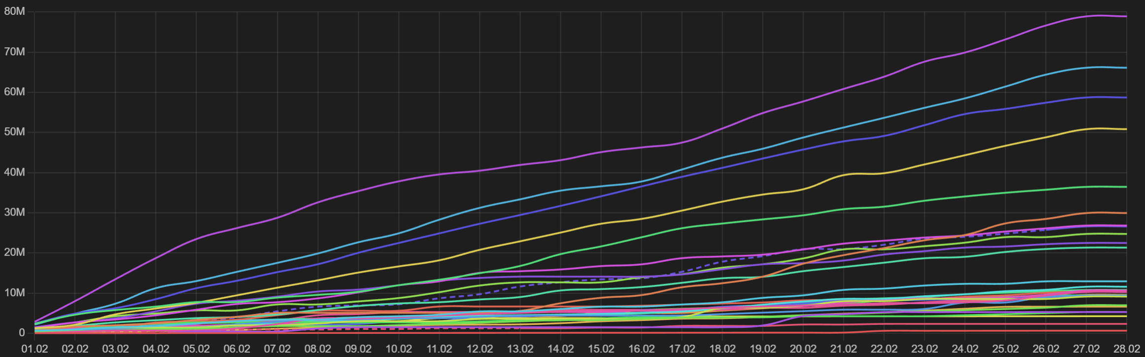Click the 05.02 date on the x-axis
This screenshot has width=1145, height=357.
coord(196,349)
